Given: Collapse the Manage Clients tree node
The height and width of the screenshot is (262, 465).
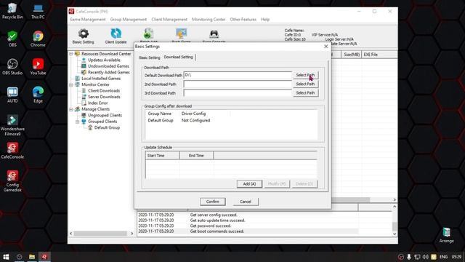Looking at the screenshot, I should 71,109.
